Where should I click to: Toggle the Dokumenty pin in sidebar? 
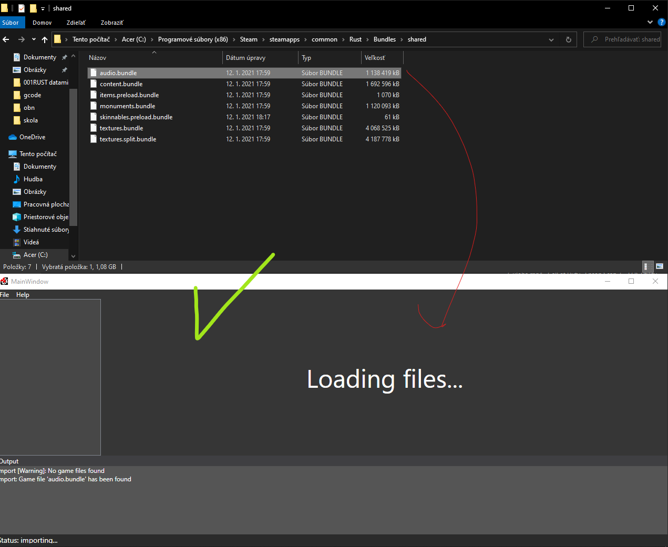click(65, 57)
